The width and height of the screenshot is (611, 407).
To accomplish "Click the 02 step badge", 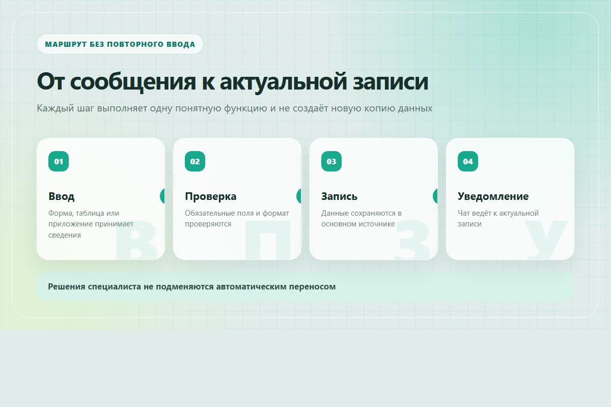I will tap(195, 161).
